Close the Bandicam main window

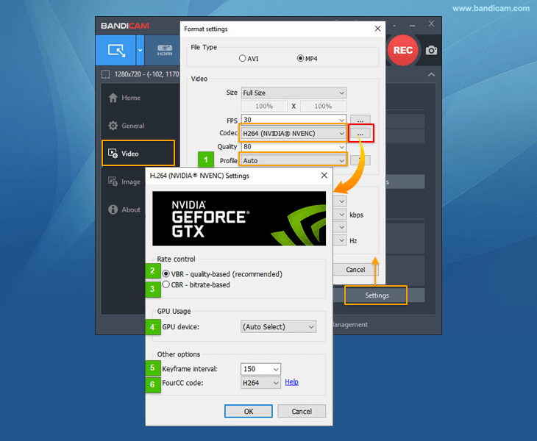click(x=432, y=24)
